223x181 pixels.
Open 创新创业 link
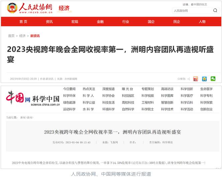click(206, 109)
